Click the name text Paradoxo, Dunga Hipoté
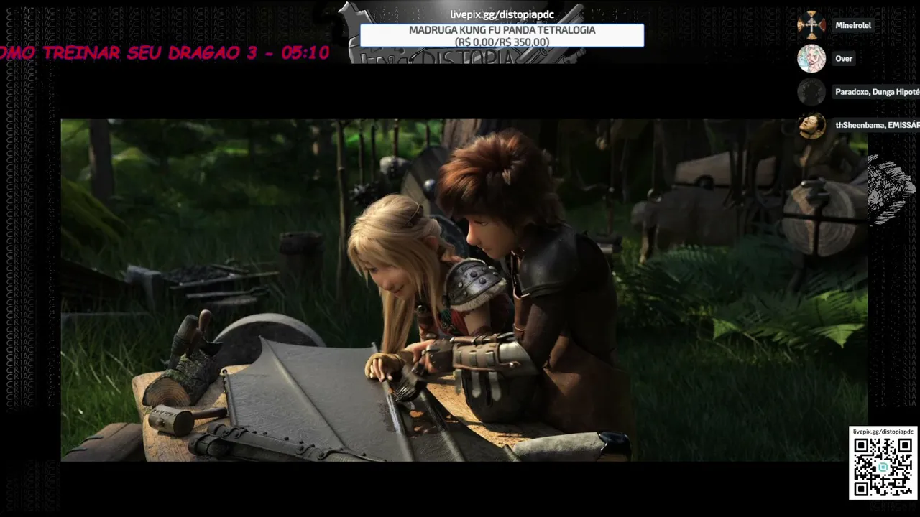The image size is (920, 517). coord(878,92)
